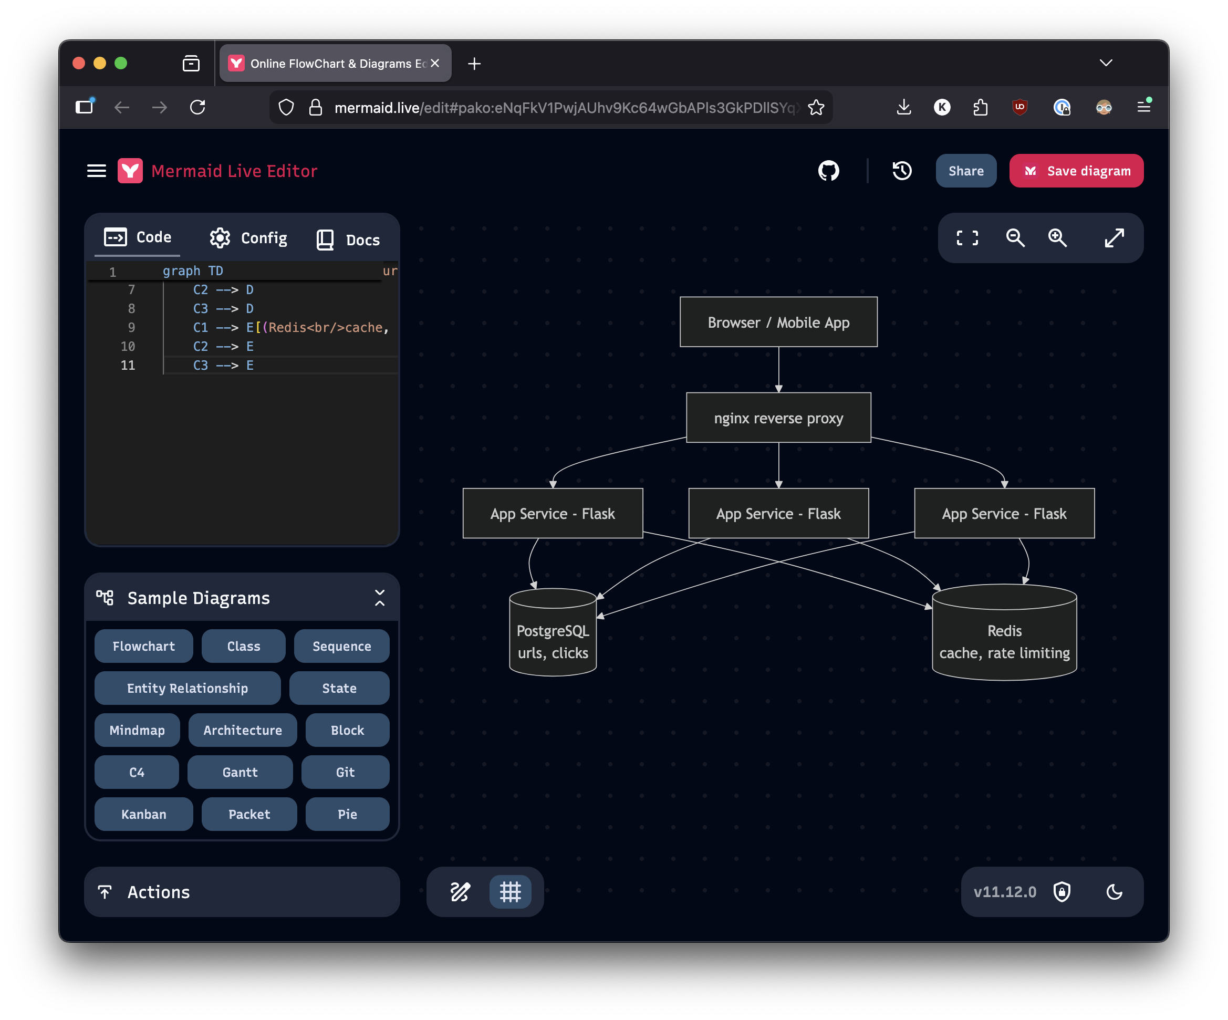The width and height of the screenshot is (1228, 1020).
Task: Switch to the Config tab
Action: pos(247,238)
